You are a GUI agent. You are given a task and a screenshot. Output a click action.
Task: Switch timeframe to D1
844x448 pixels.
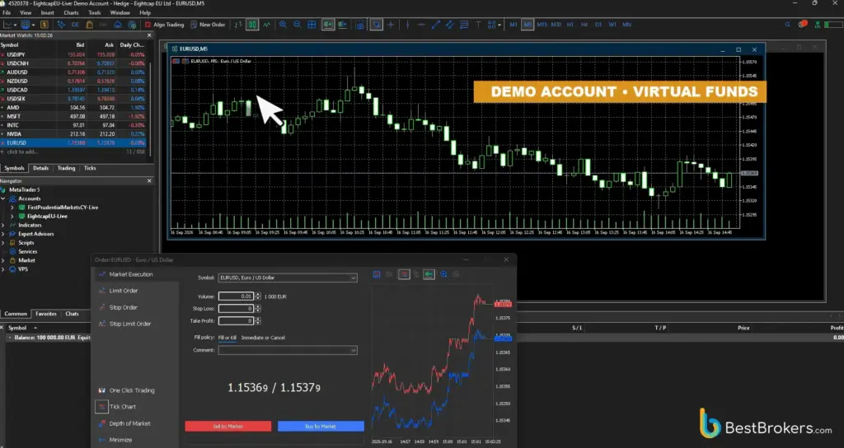click(598, 25)
